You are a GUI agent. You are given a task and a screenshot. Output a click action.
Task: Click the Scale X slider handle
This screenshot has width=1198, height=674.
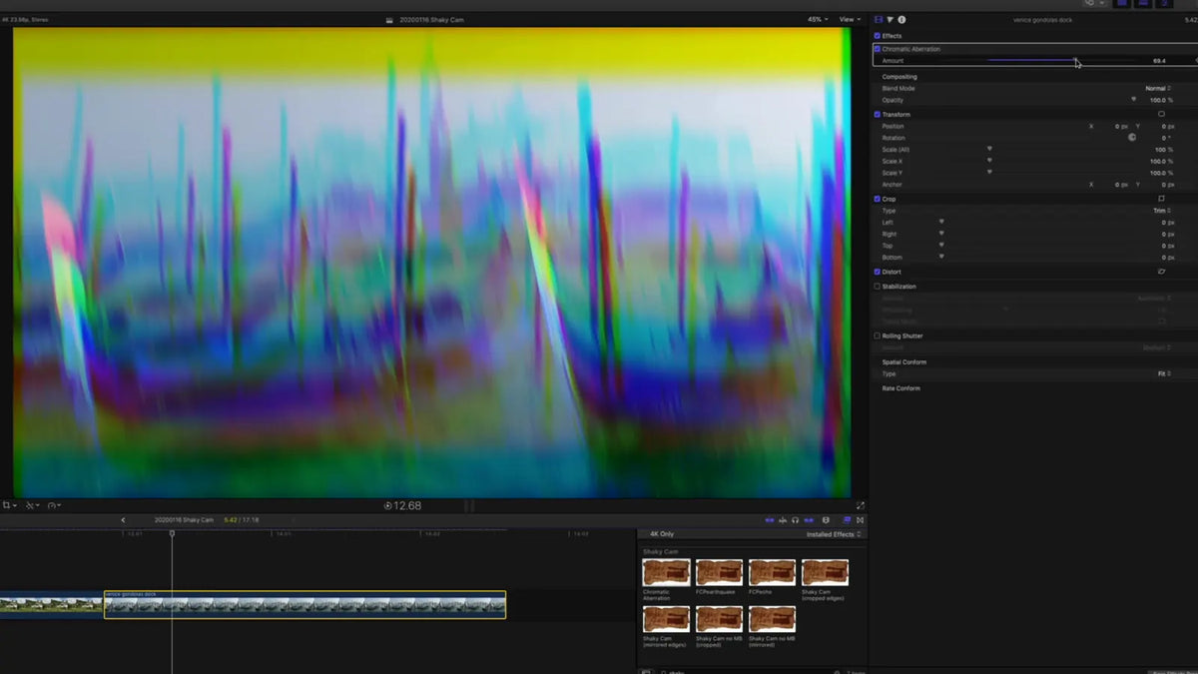989,161
